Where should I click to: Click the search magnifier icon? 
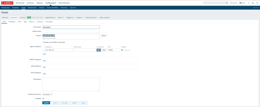pyautogui.click(x=227, y=3)
